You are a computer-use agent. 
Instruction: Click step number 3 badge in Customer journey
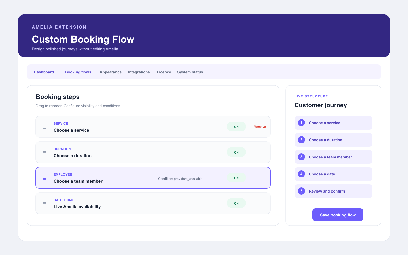(x=301, y=157)
